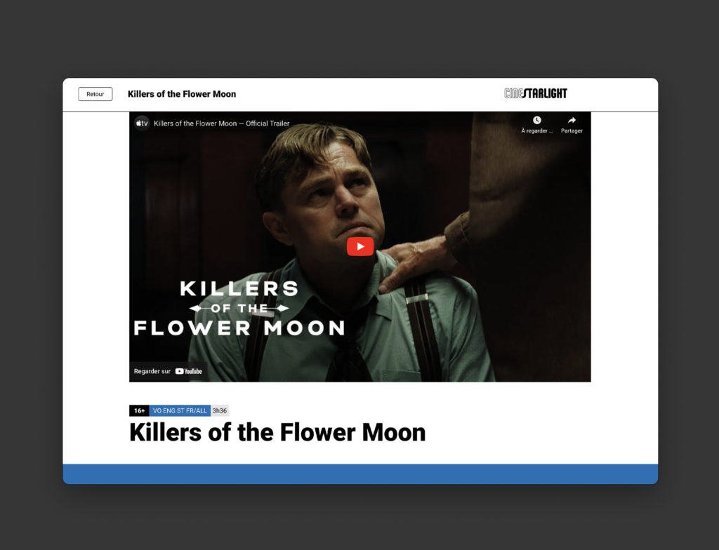The width and height of the screenshot is (719, 550).
Task: Click the Partager share arrow icon
Action: (572, 121)
